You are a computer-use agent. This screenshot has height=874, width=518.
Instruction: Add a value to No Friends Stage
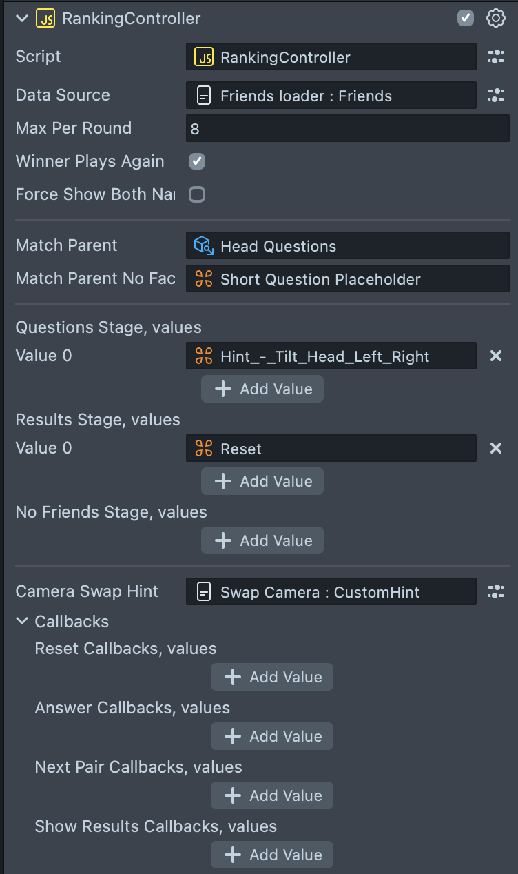click(262, 541)
